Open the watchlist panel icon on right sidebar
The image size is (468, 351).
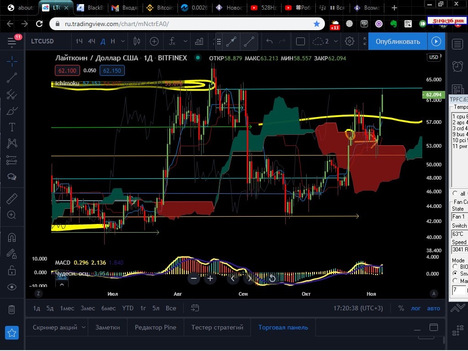pyautogui.click(x=457, y=44)
